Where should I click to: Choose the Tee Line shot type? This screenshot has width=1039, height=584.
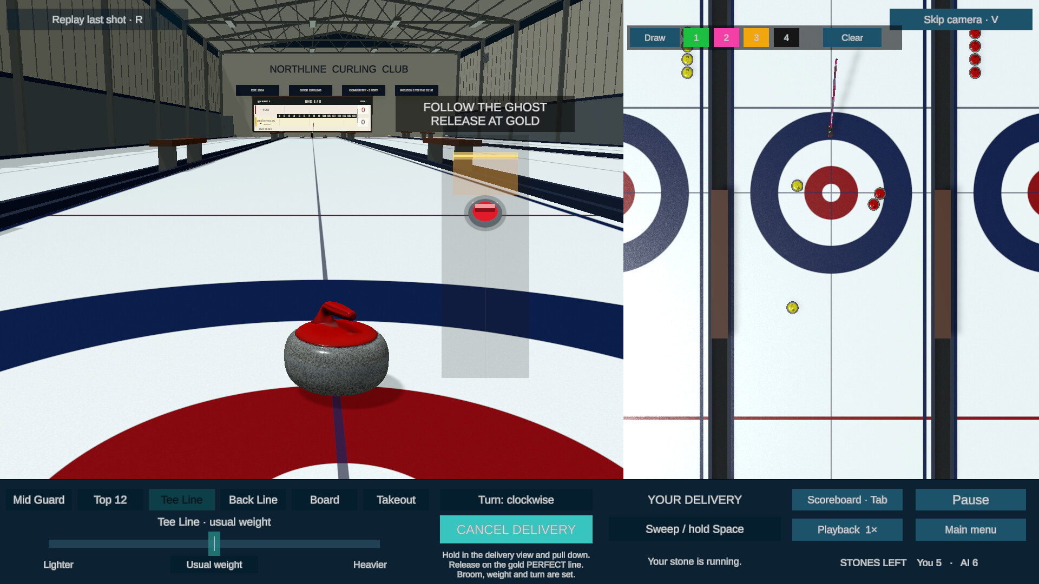tap(182, 500)
